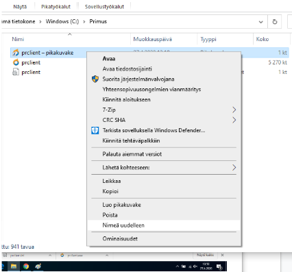Close the browser downloads bar
Image resolution: width=292 pixels, height=272 pixels.
tap(222, 255)
